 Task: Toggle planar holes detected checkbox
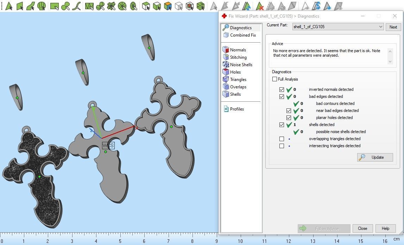click(289, 118)
